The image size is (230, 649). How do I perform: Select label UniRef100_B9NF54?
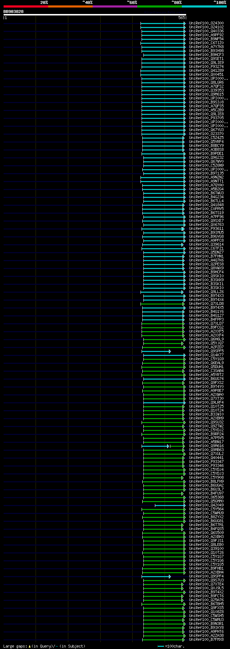pyautogui.click(x=206, y=39)
